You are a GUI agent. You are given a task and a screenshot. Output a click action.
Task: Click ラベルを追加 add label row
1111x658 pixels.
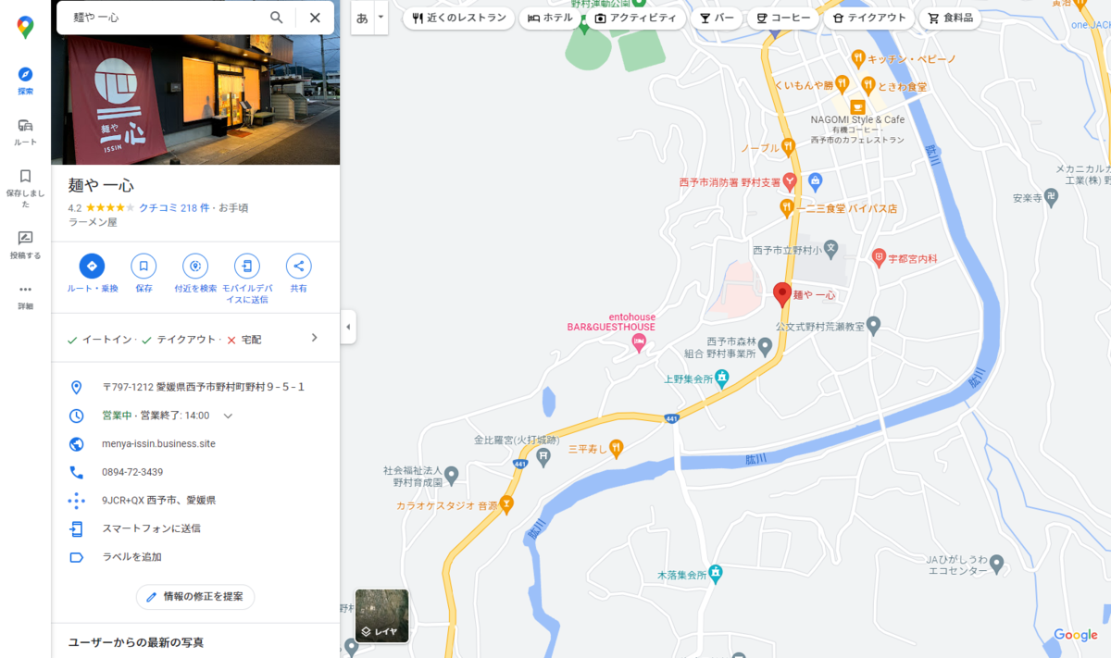[195, 557]
